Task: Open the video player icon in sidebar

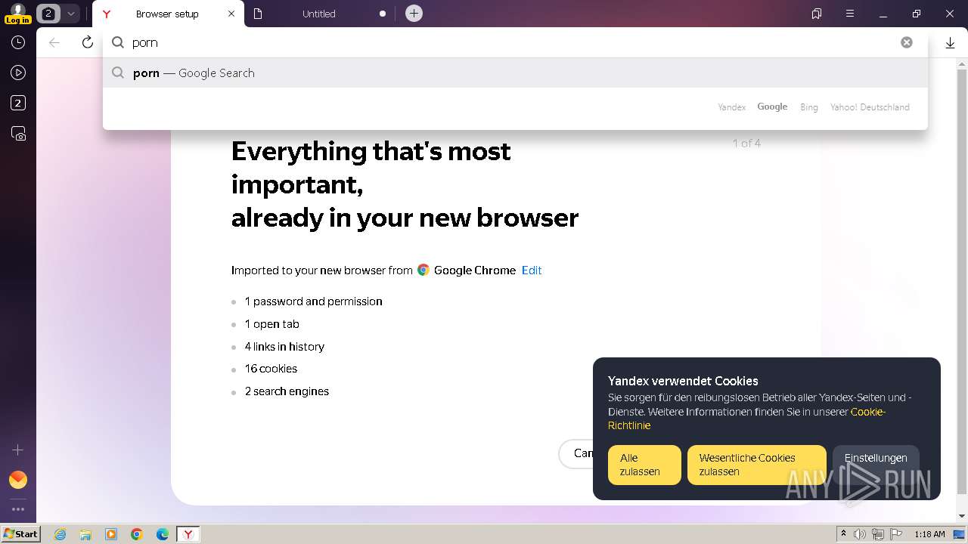Action: [18, 73]
